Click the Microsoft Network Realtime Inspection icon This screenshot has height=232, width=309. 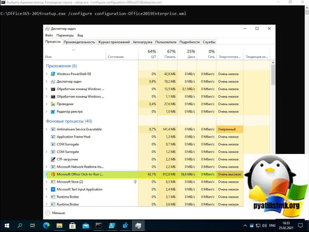click(53, 167)
